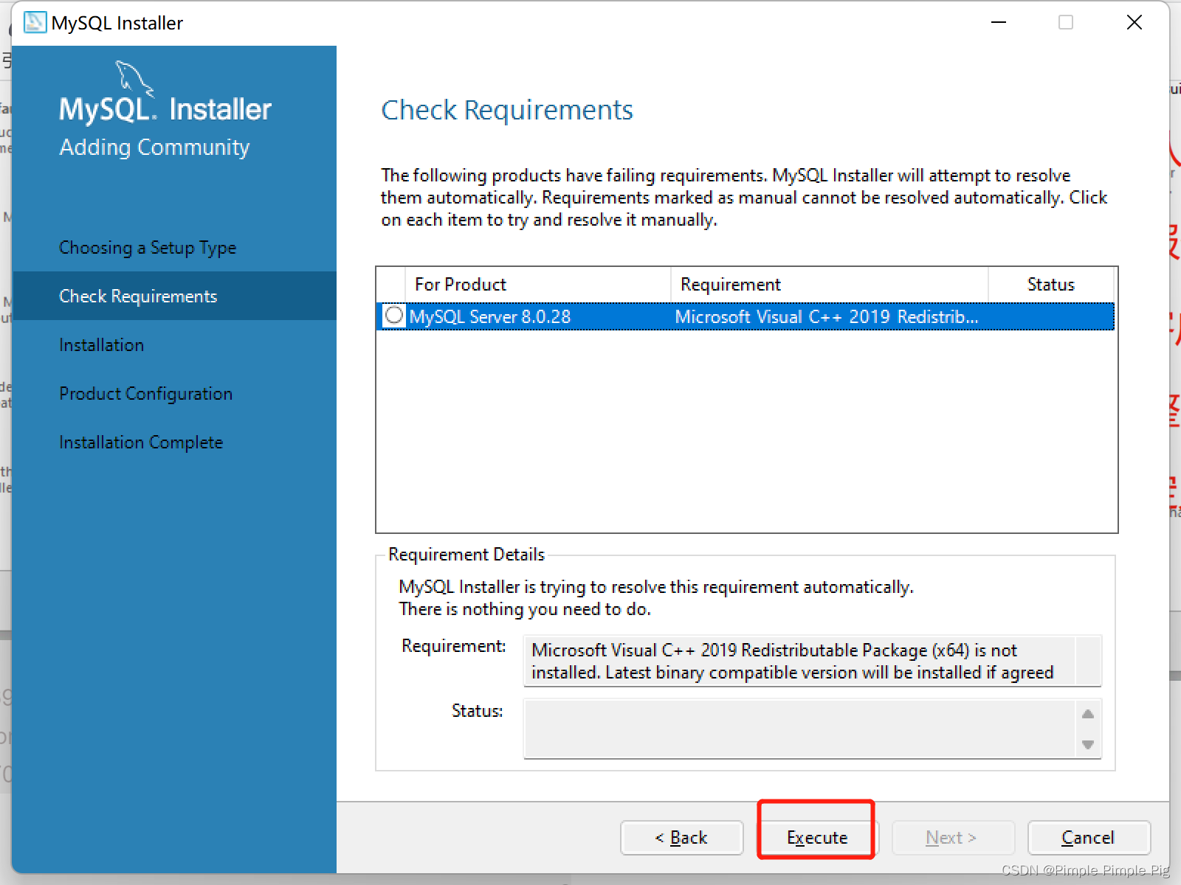Viewport: 1181px width, 885px height.
Task: Cancel the MySQL installation
Action: pyautogui.click(x=1089, y=838)
